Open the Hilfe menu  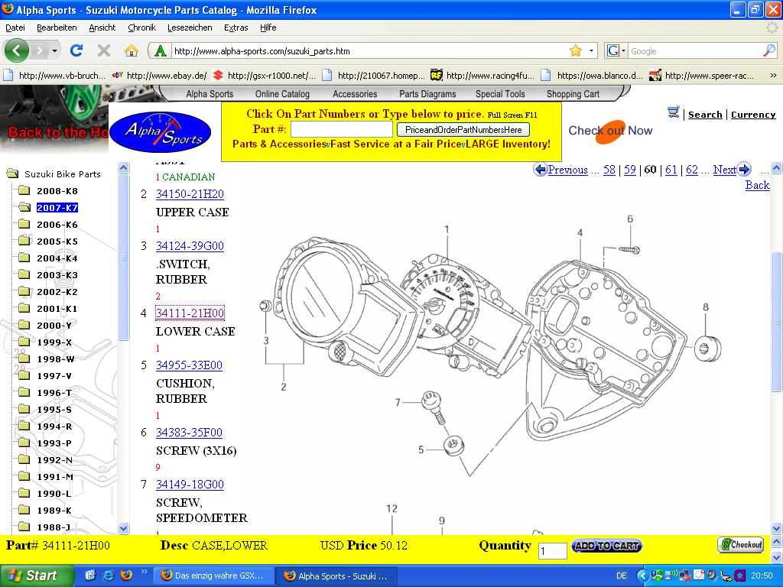[x=268, y=28]
